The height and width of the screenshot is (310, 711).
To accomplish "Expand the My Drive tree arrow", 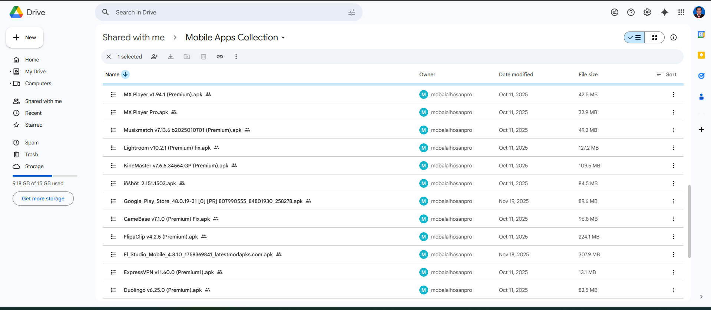I will [10, 71].
